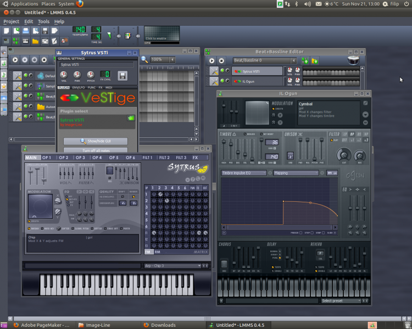Viewport: 412px width, 329px height.
Task: Open the Controller Rack toolbar icon
Action: point(64,41)
